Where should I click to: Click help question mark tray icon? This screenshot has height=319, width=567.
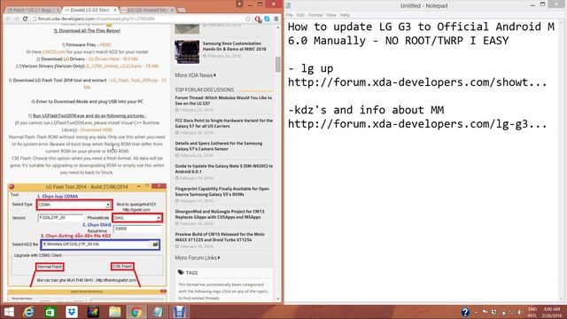click(x=465, y=312)
